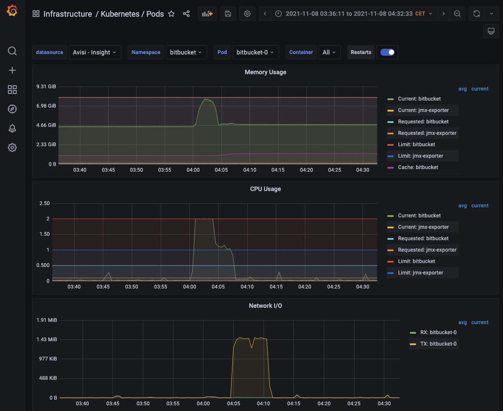
Task: Open dashboard settings gear in top bar
Action: [247, 14]
